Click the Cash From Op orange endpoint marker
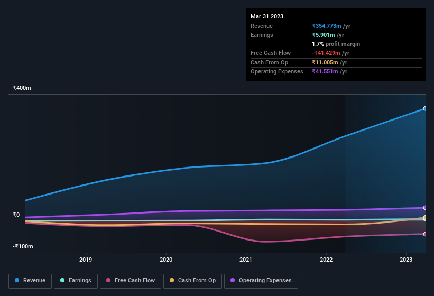 click(x=424, y=217)
